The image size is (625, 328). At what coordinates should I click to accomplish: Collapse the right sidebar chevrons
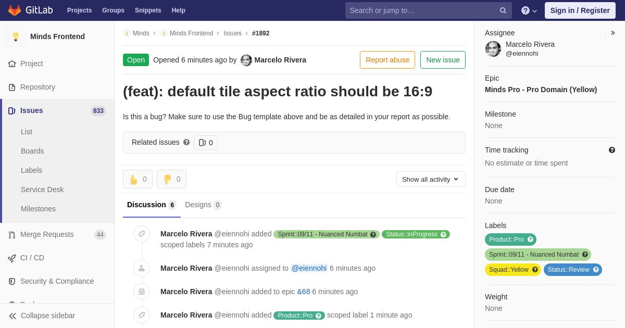(x=612, y=33)
